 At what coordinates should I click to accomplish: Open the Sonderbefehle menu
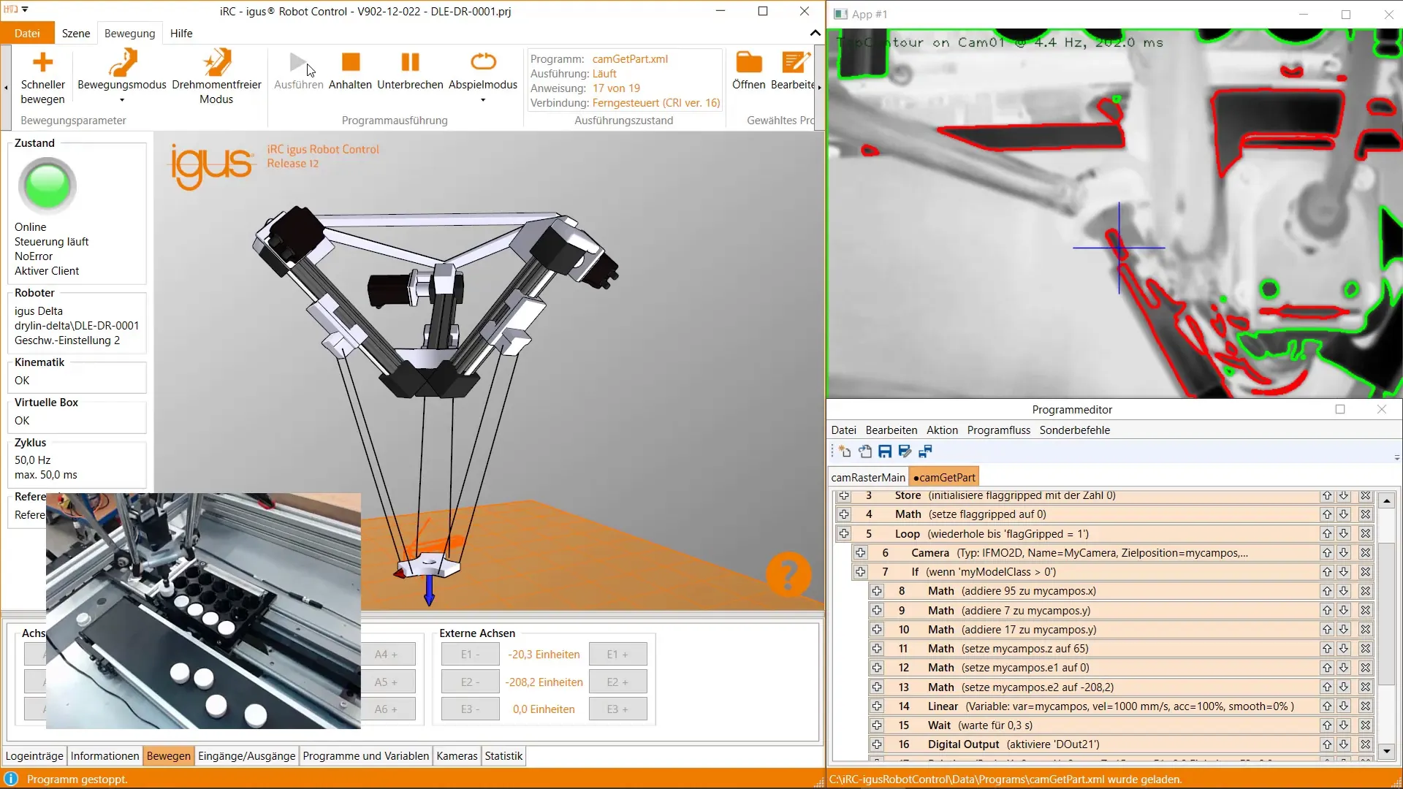(x=1074, y=430)
